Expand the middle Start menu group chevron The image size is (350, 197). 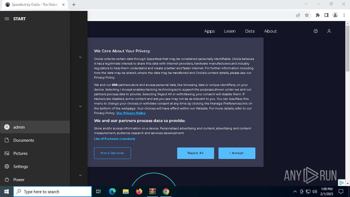(x=80, y=106)
